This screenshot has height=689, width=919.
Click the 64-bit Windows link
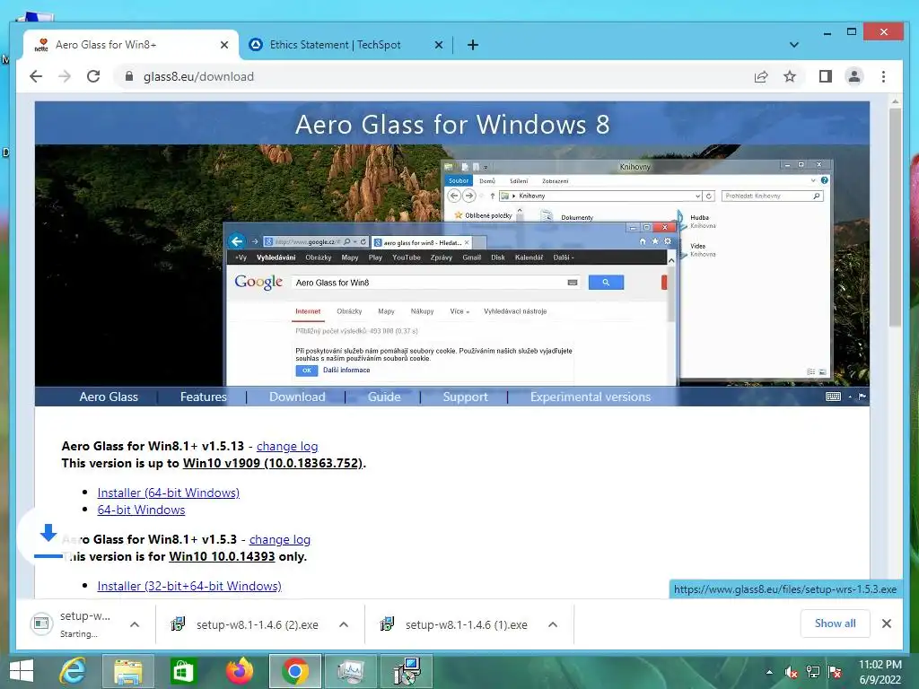[x=141, y=510]
